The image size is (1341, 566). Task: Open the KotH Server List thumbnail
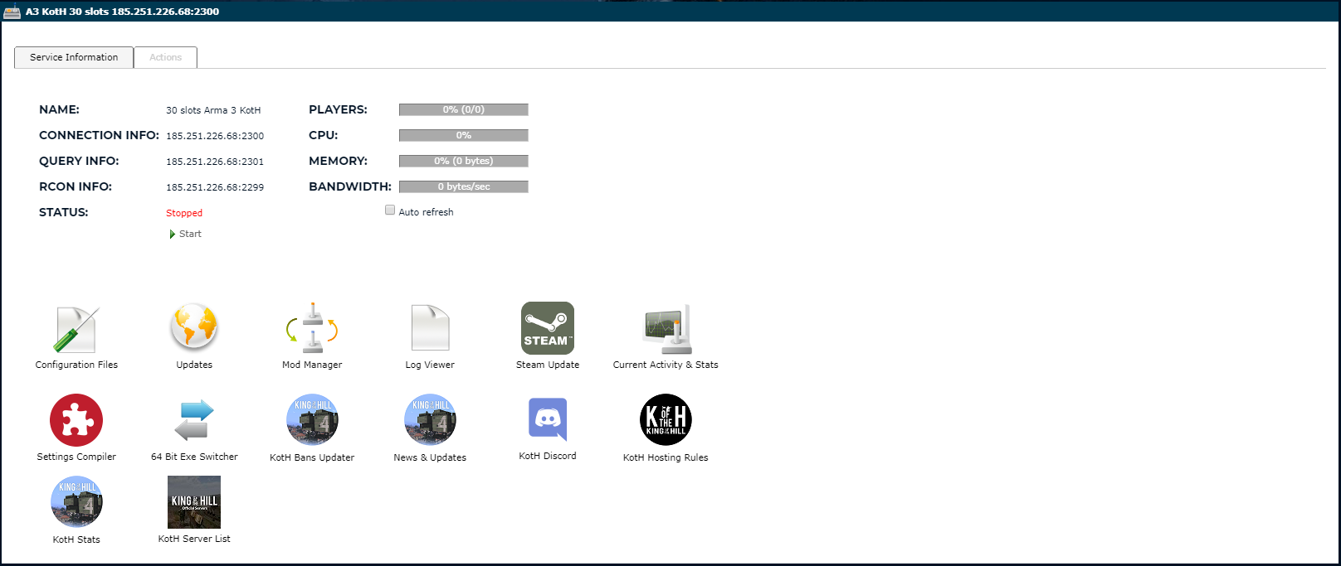pyautogui.click(x=194, y=502)
